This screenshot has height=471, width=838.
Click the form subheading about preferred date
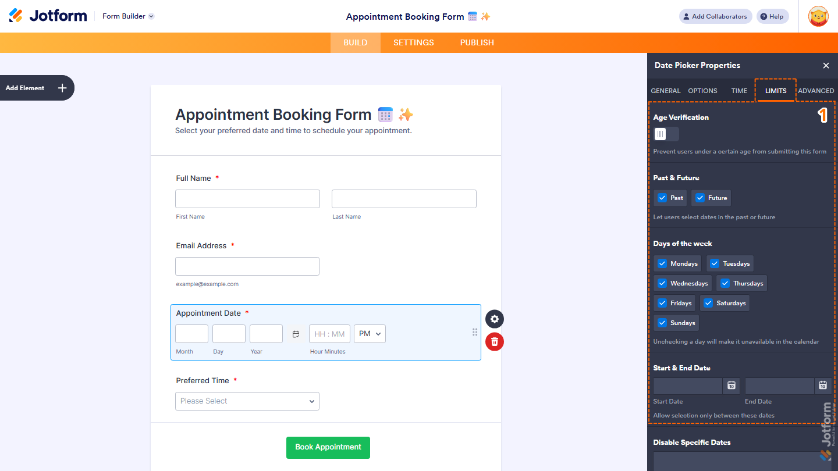coord(293,131)
